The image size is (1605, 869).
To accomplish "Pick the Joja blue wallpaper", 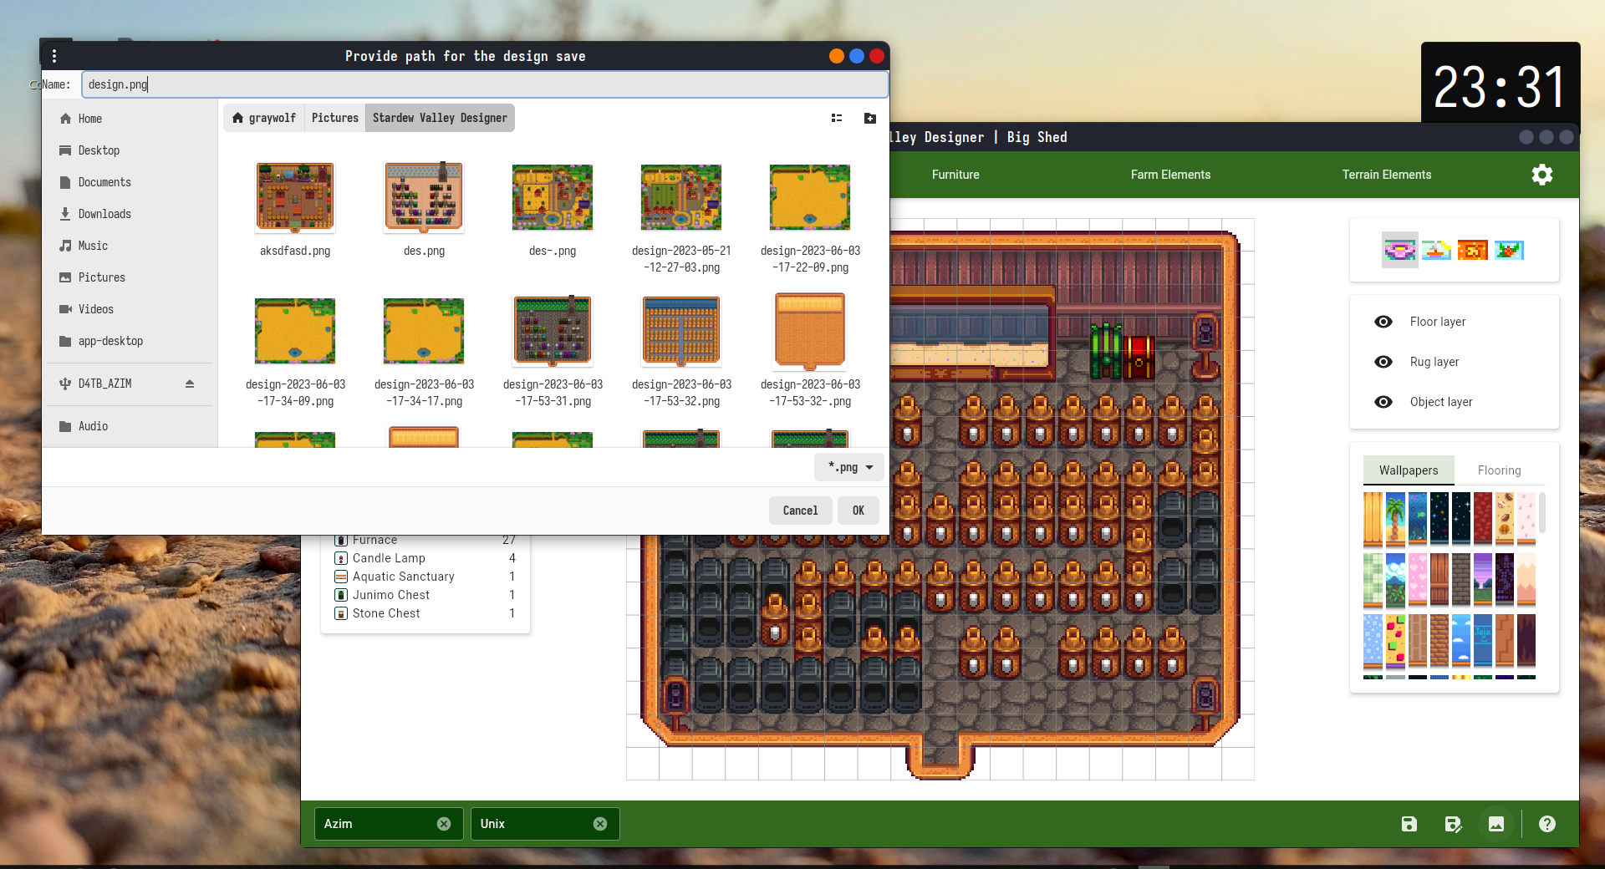I will point(1482,641).
